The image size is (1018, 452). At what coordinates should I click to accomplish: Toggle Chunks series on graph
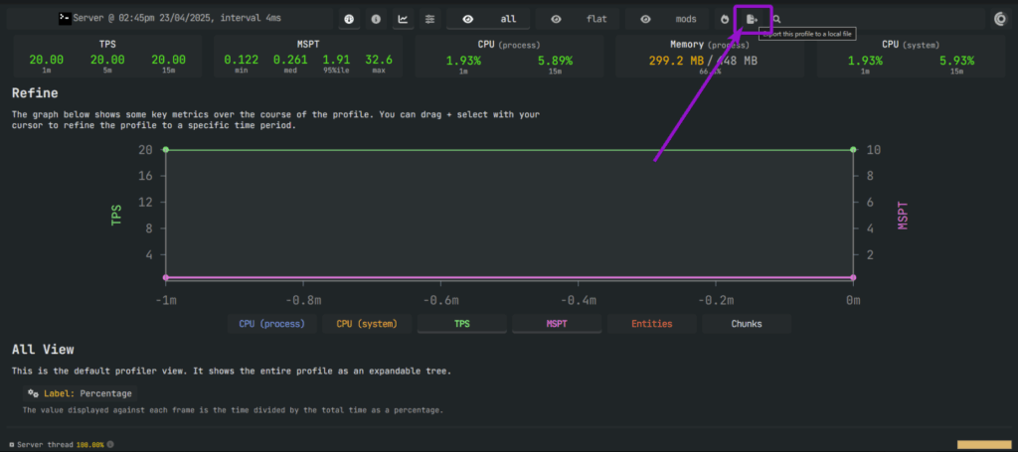[747, 324]
